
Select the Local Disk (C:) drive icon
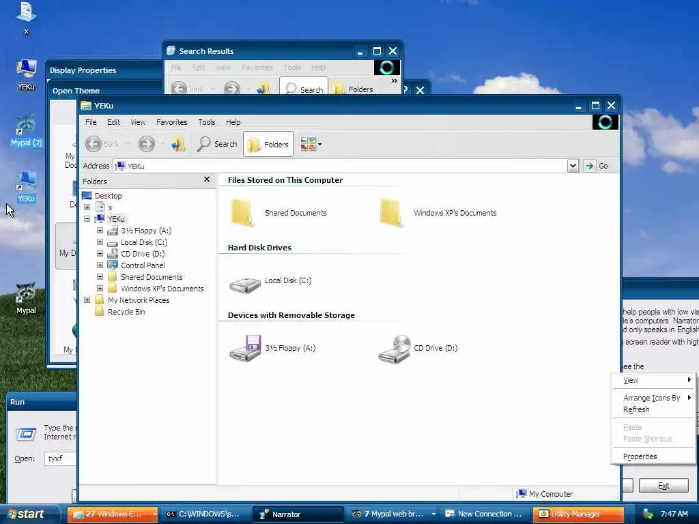pyautogui.click(x=245, y=285)
